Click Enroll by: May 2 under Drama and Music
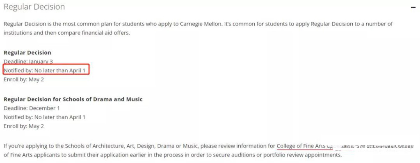The width and height of the screenshot is (420, 163). pyautogui.click(x=23, y=126)
